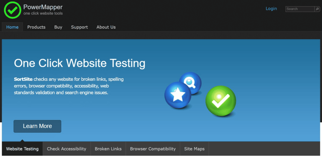Switch to the Broken Links tab
The width and height of the screenshot is (322, 157).
(x=108, y=149)
